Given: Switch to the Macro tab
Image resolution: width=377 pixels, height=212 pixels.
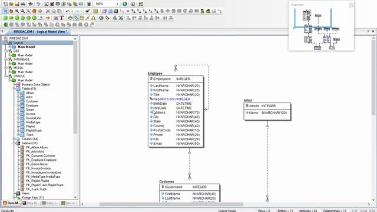Looking at the screenshot, I should coord(68,203).
